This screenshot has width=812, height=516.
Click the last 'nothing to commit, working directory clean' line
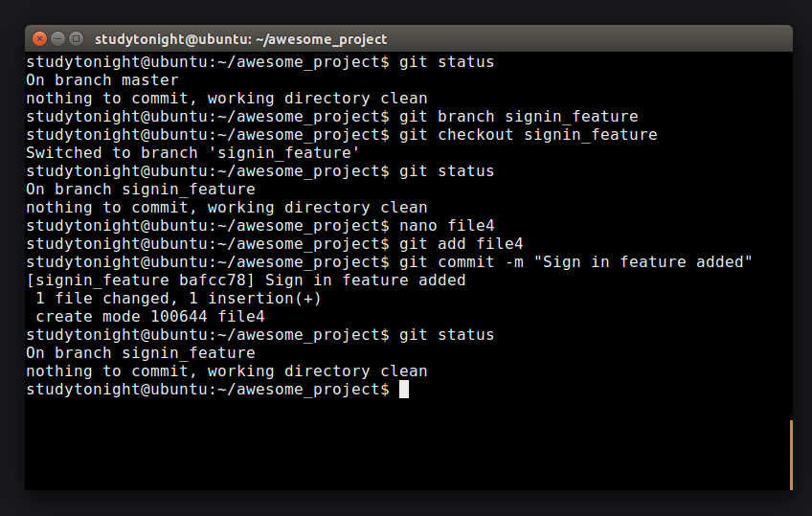pos(227,371)
